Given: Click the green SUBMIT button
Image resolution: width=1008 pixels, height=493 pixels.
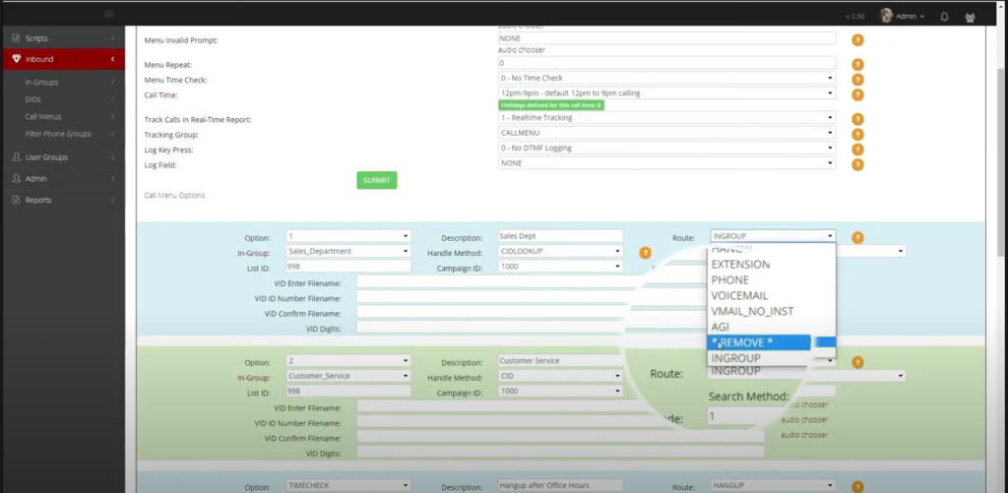Looking at the screenshot, I should (x=377, y=181).
